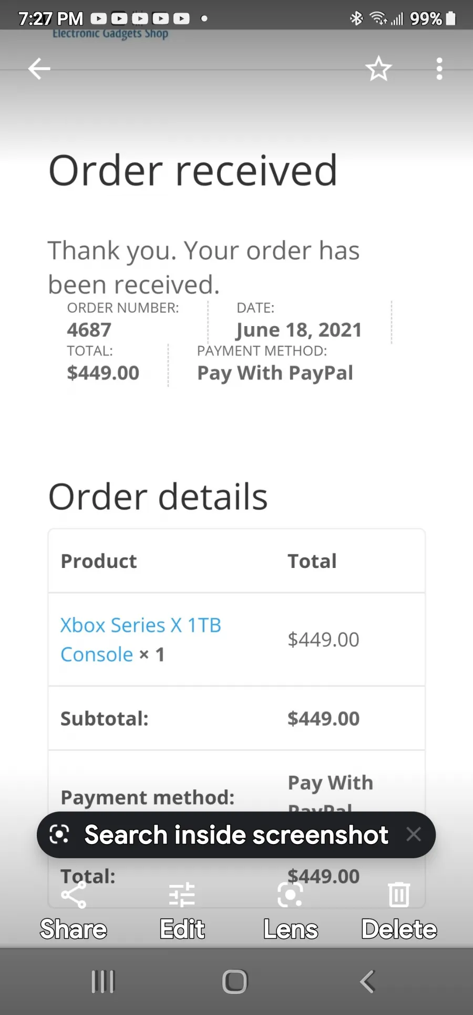Open the three-dot overflow menu
Screen dimensions: 473x1015
pos(439,69)
